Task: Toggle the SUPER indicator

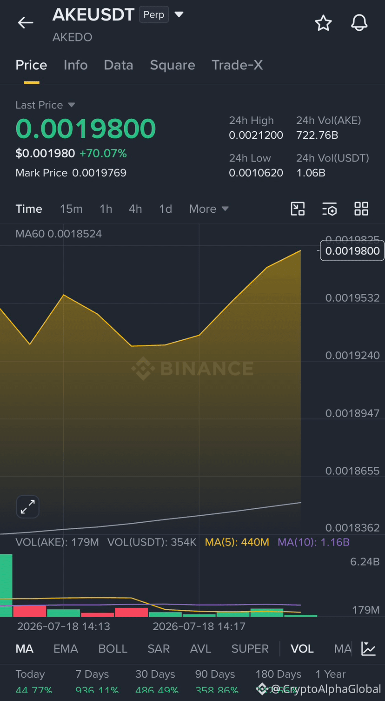Action: click(x=250, y=649)
